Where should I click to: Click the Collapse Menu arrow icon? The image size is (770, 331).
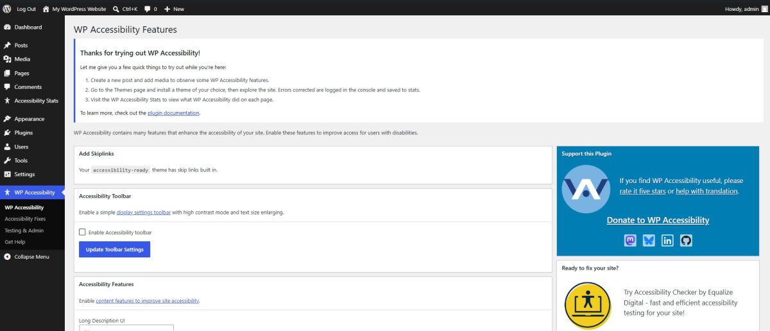[x=7, y=257]
